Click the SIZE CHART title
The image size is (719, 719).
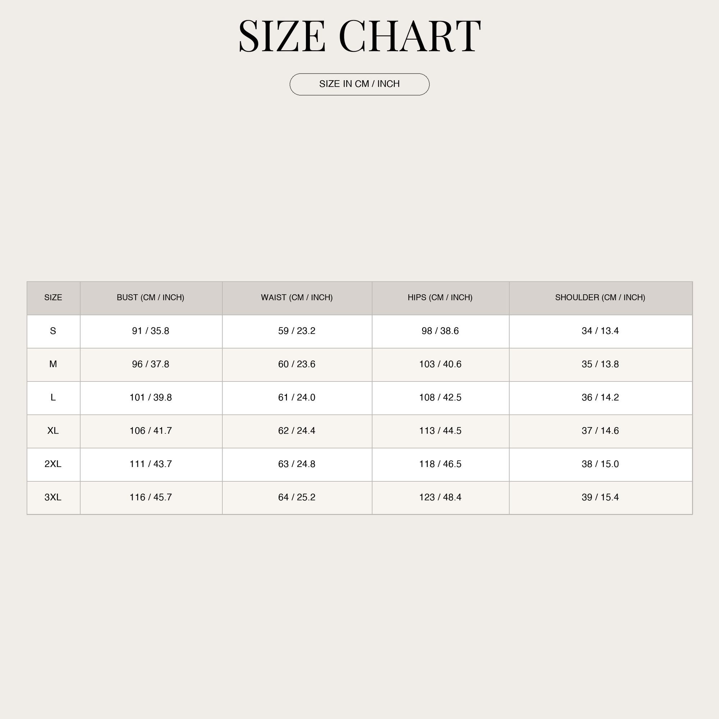(x=359, y=36)
